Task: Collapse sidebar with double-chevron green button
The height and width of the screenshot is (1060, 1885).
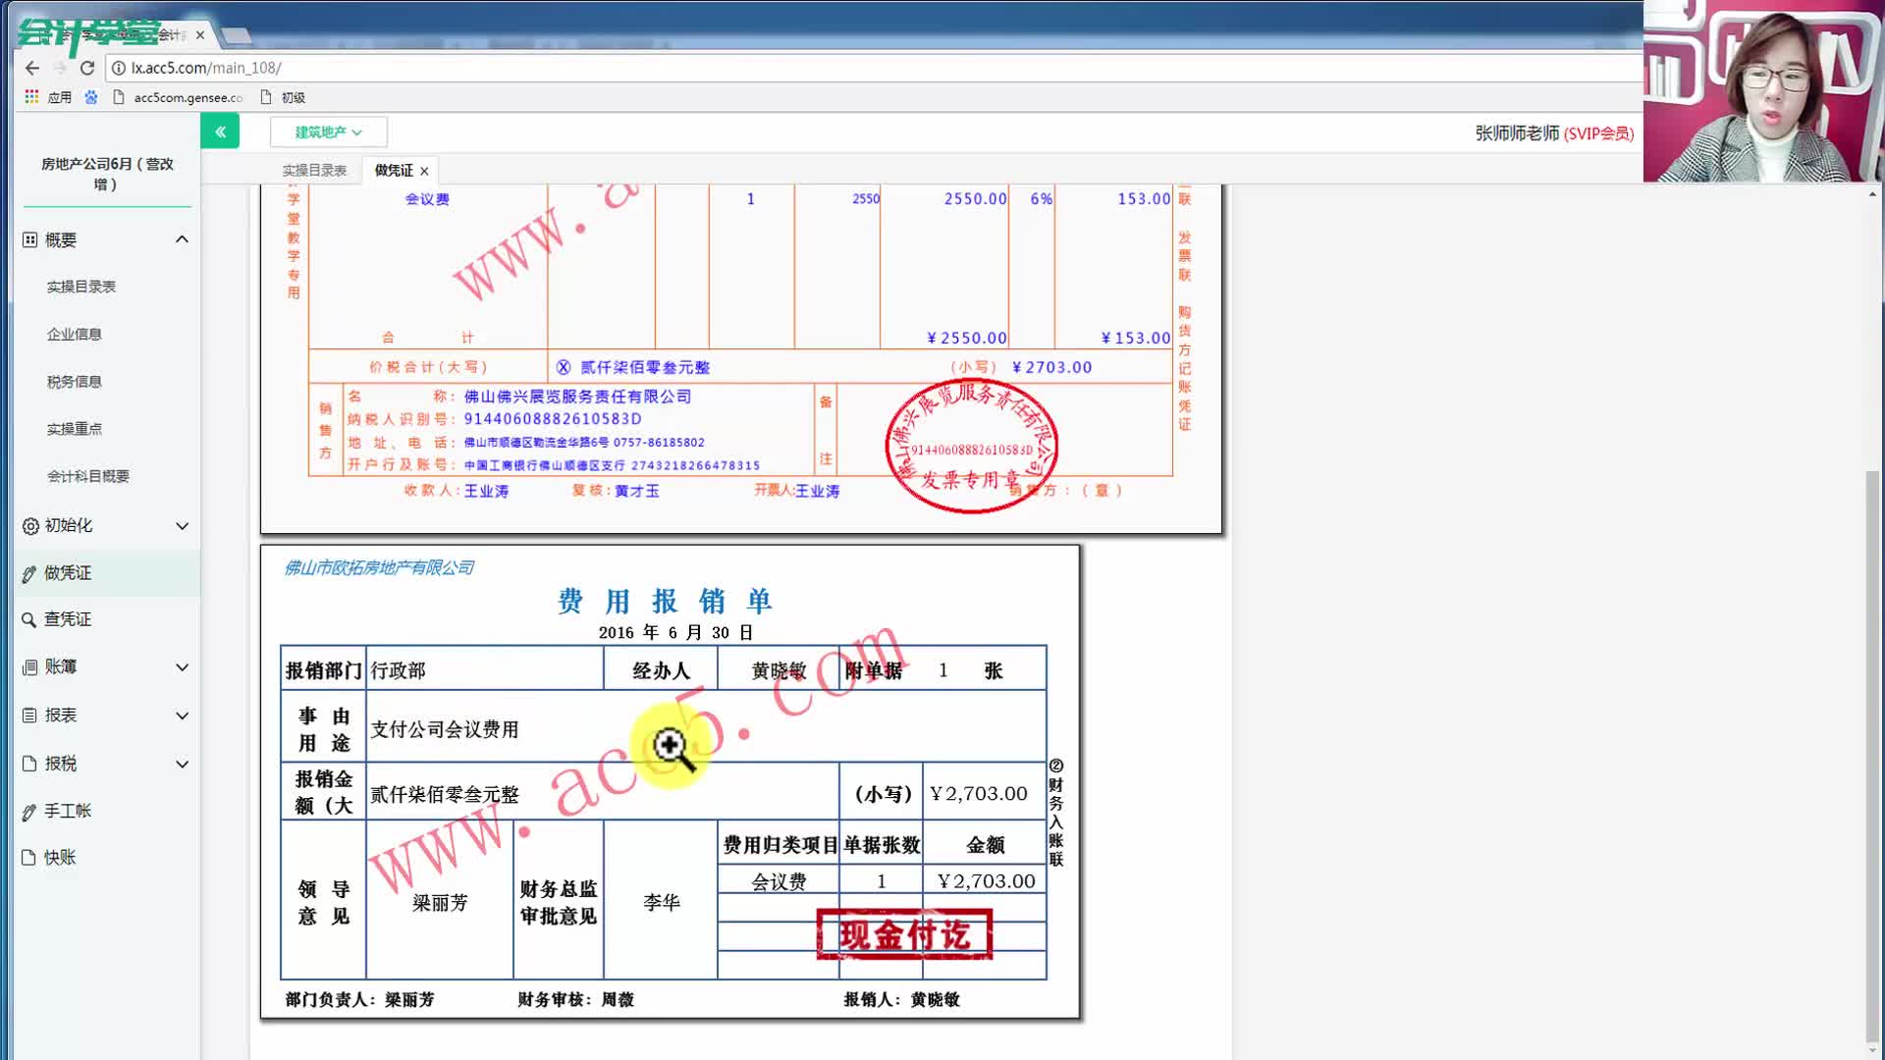Action: click(x=220, y=131)
